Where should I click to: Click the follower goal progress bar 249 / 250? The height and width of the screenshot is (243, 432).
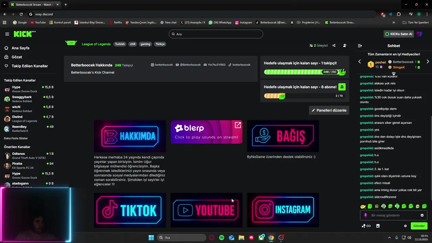click(305, 72)
